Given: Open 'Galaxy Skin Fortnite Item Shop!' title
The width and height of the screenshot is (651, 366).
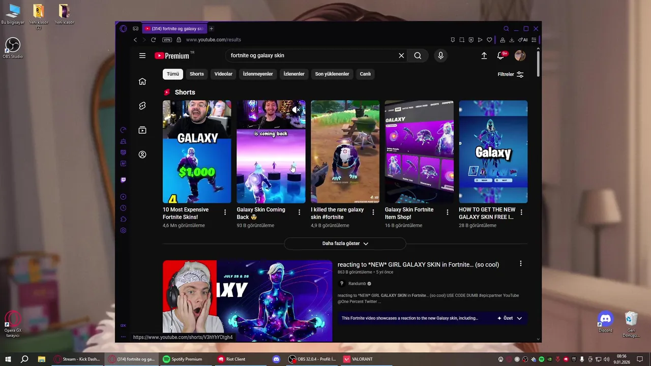Looking at the screenshot, I should (409, 213).
